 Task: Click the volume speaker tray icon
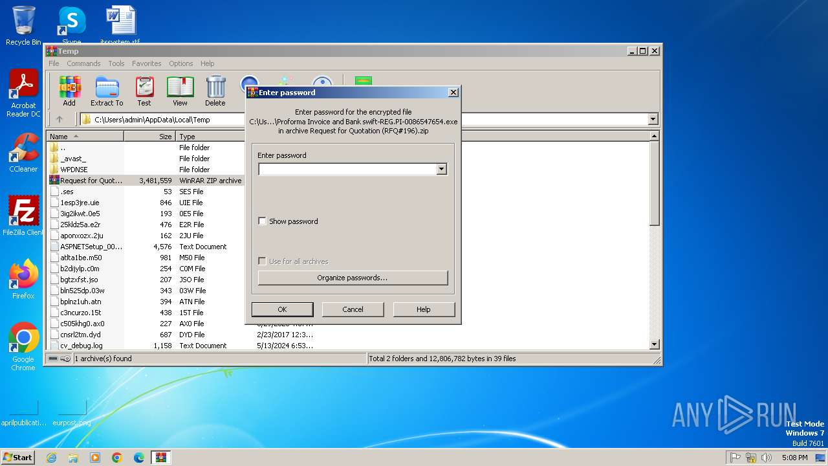coord(767,458)
